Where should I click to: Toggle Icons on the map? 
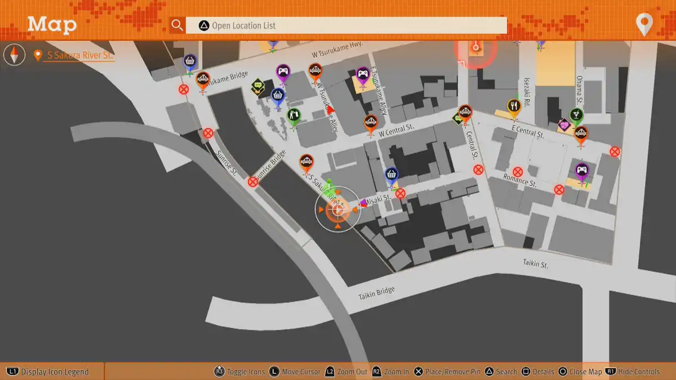tap(240, 372)
